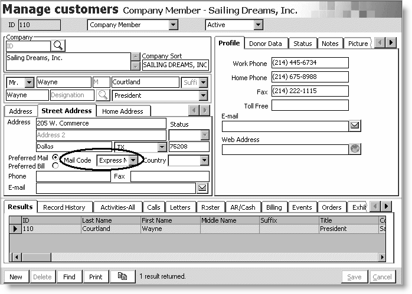412x294 pixels.
Task: Click the Find button
Action: (x=69, y=277)
